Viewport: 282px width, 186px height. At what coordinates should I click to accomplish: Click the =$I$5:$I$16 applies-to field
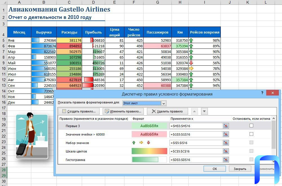click(196, 143)
